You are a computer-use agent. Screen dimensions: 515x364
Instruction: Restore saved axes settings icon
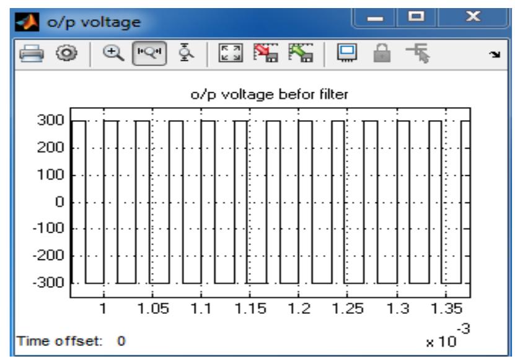pyautogui.click(x=301, y=53)
